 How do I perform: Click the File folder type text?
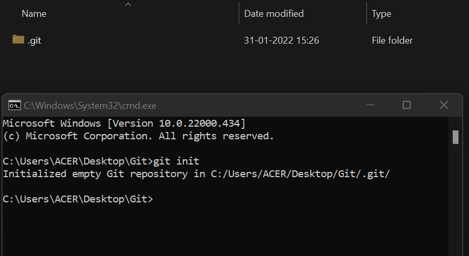click(x=392, y=40)
